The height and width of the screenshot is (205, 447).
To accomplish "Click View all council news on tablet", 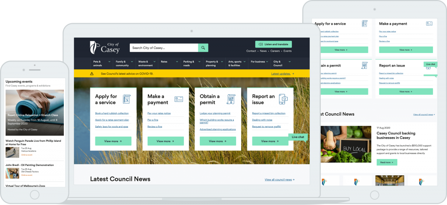I will coord(424,114).
